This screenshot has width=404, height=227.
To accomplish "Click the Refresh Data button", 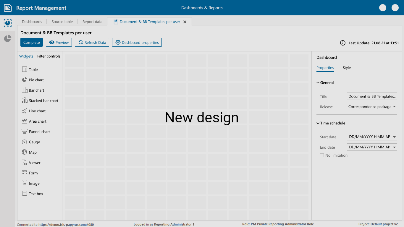I will [x=92, y=42].
